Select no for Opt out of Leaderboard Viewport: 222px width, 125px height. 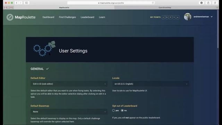click(122, 110)
